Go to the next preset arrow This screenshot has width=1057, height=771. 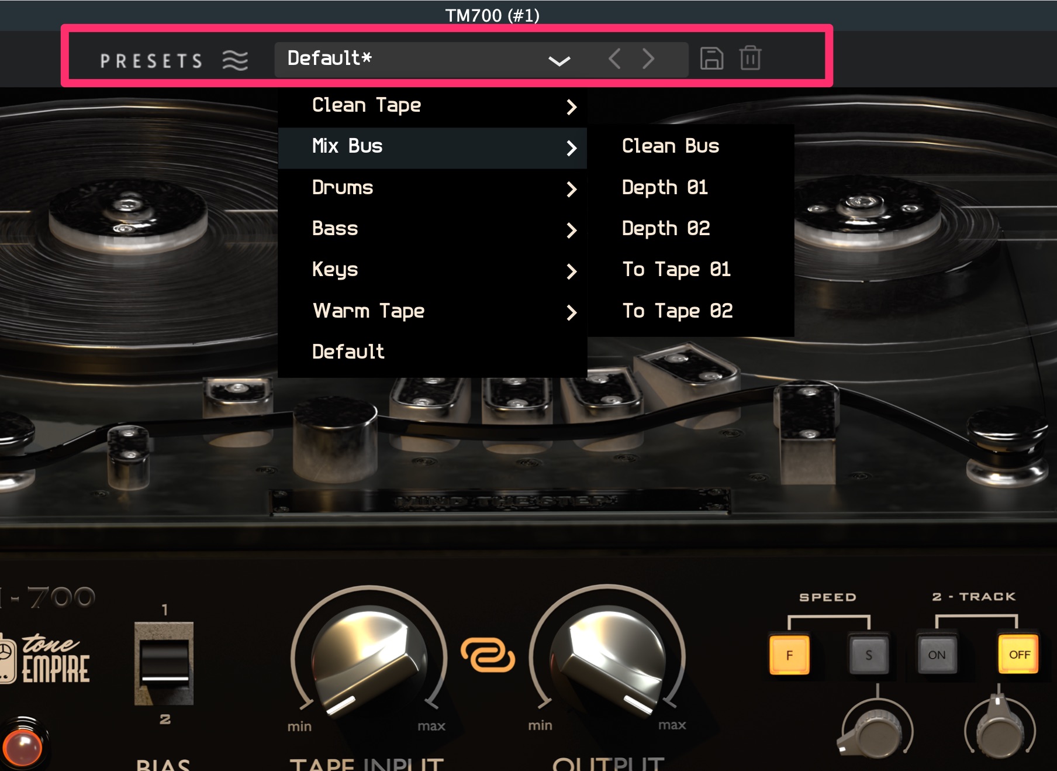click(648, 58)
